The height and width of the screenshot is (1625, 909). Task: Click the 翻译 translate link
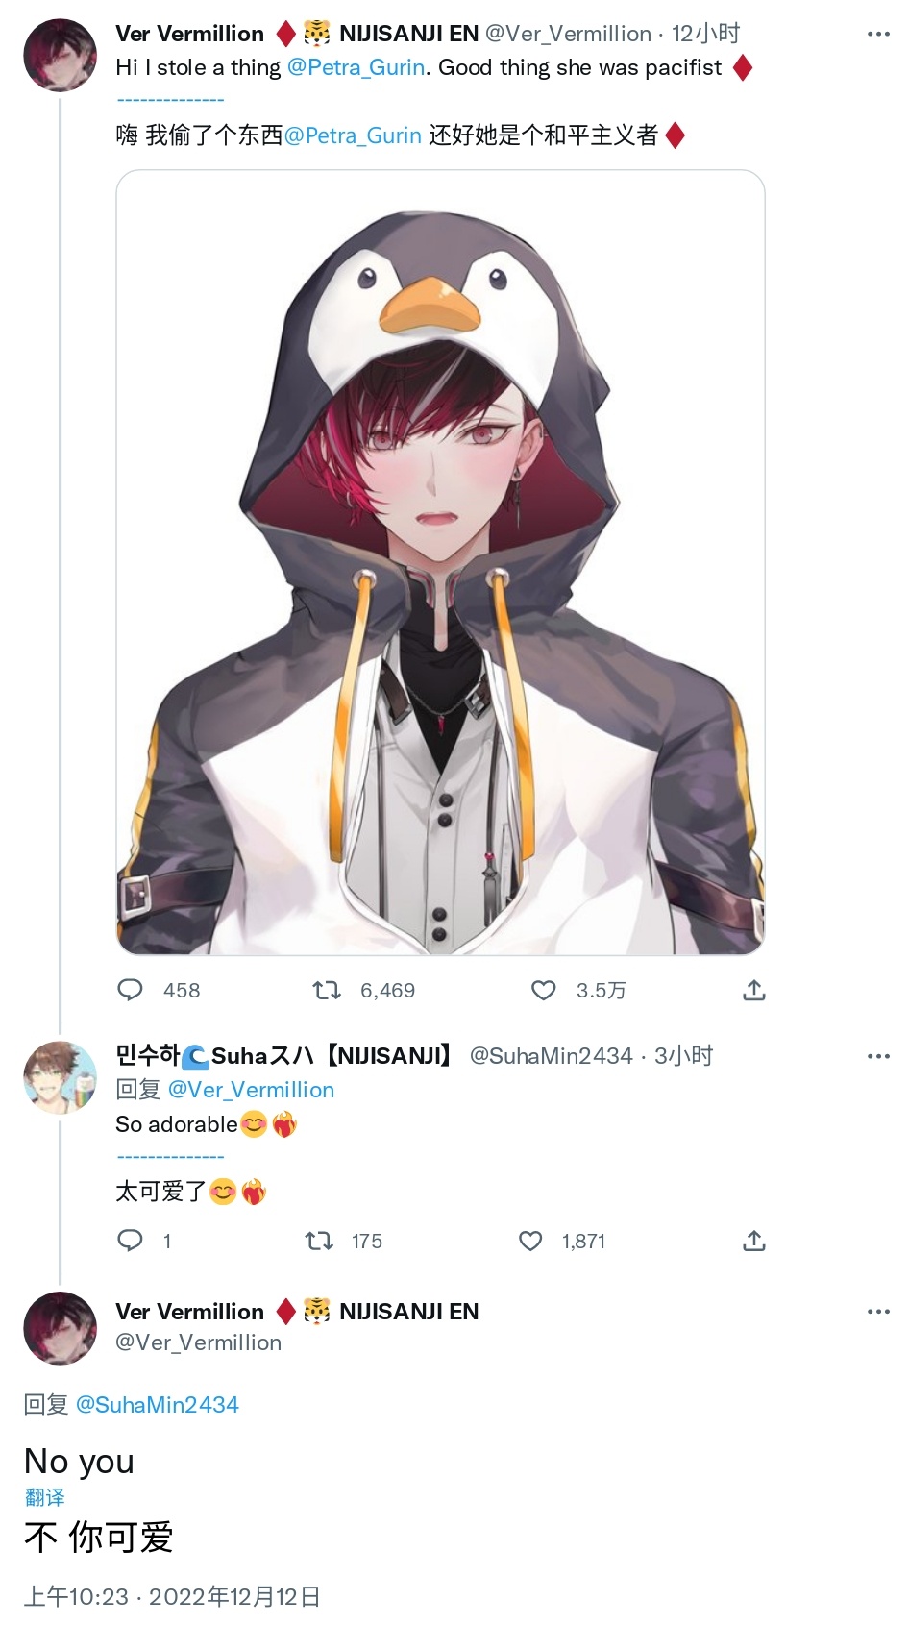click(45, 1497)
